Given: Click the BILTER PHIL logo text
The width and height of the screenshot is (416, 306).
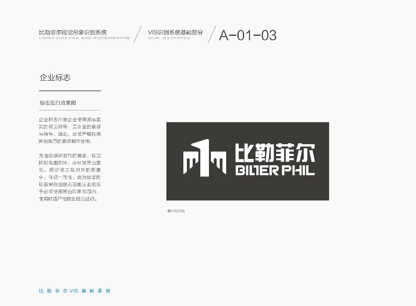Looking at the screenshot, I should (275, 170).
